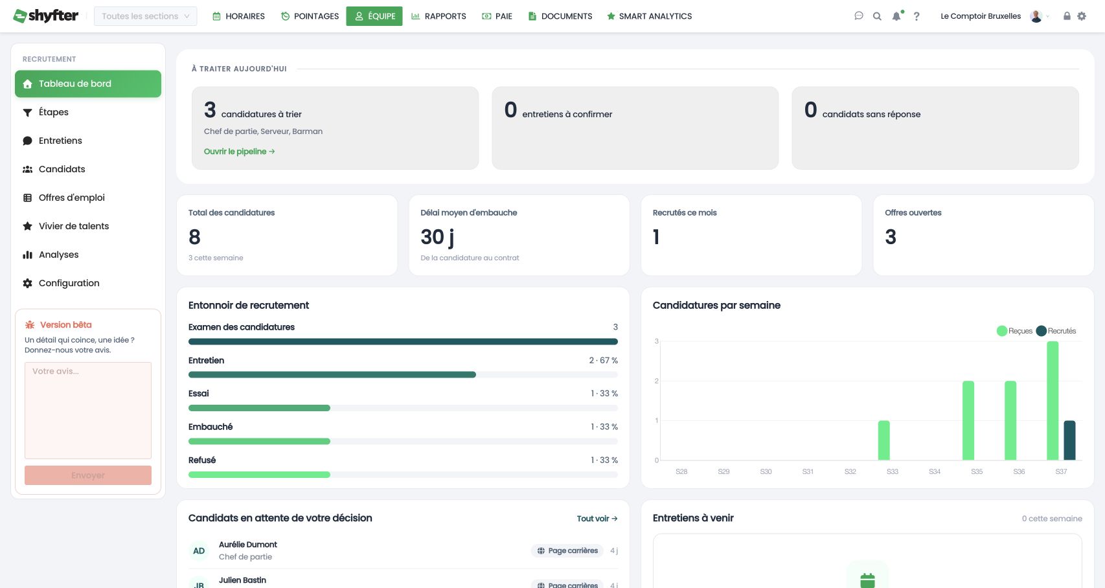1105x588 pixels.
Task: Open the help question mark
Action: point(917,16)
